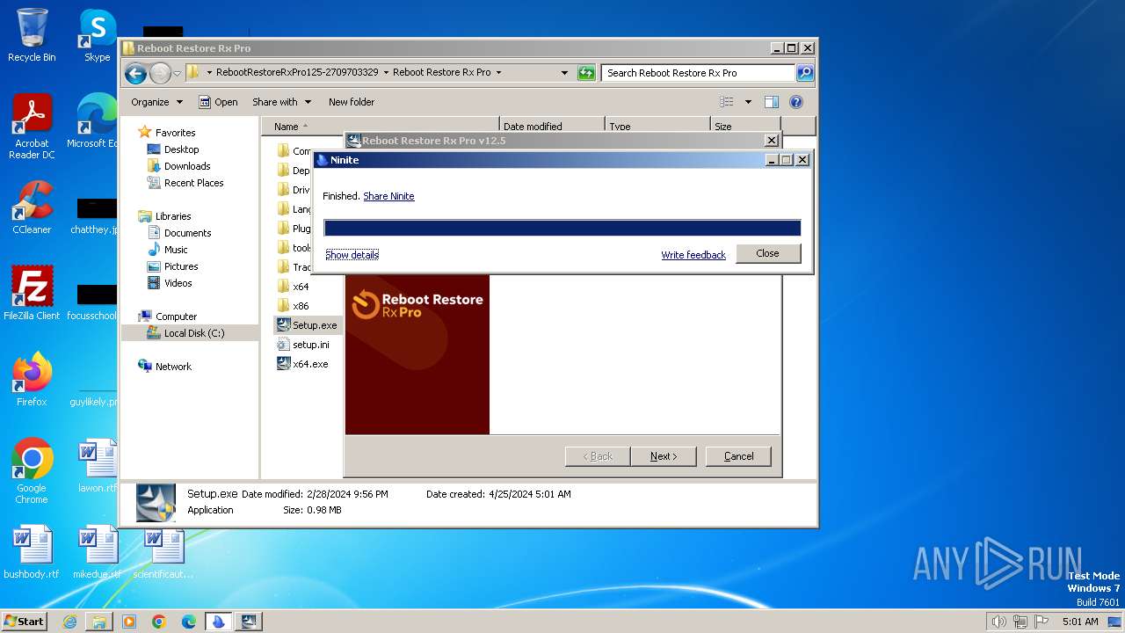The width and height of the screenshot is (1125, 633).
Task: Open Documents library in the sidebar
Action: click(178, 233)
